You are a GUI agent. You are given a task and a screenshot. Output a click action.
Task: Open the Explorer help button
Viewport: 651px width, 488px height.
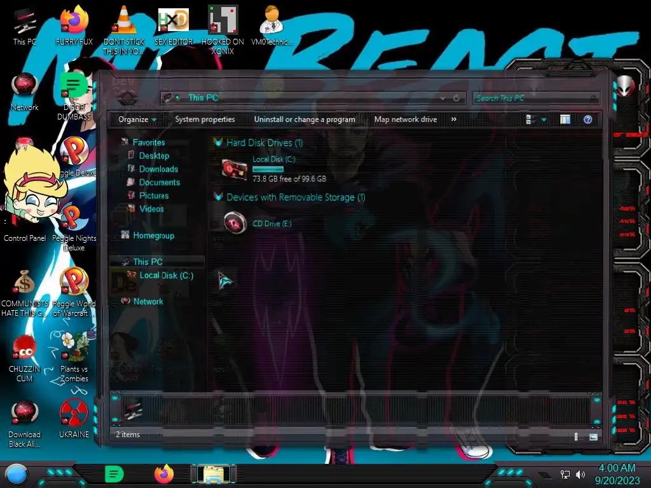point(587,119)
